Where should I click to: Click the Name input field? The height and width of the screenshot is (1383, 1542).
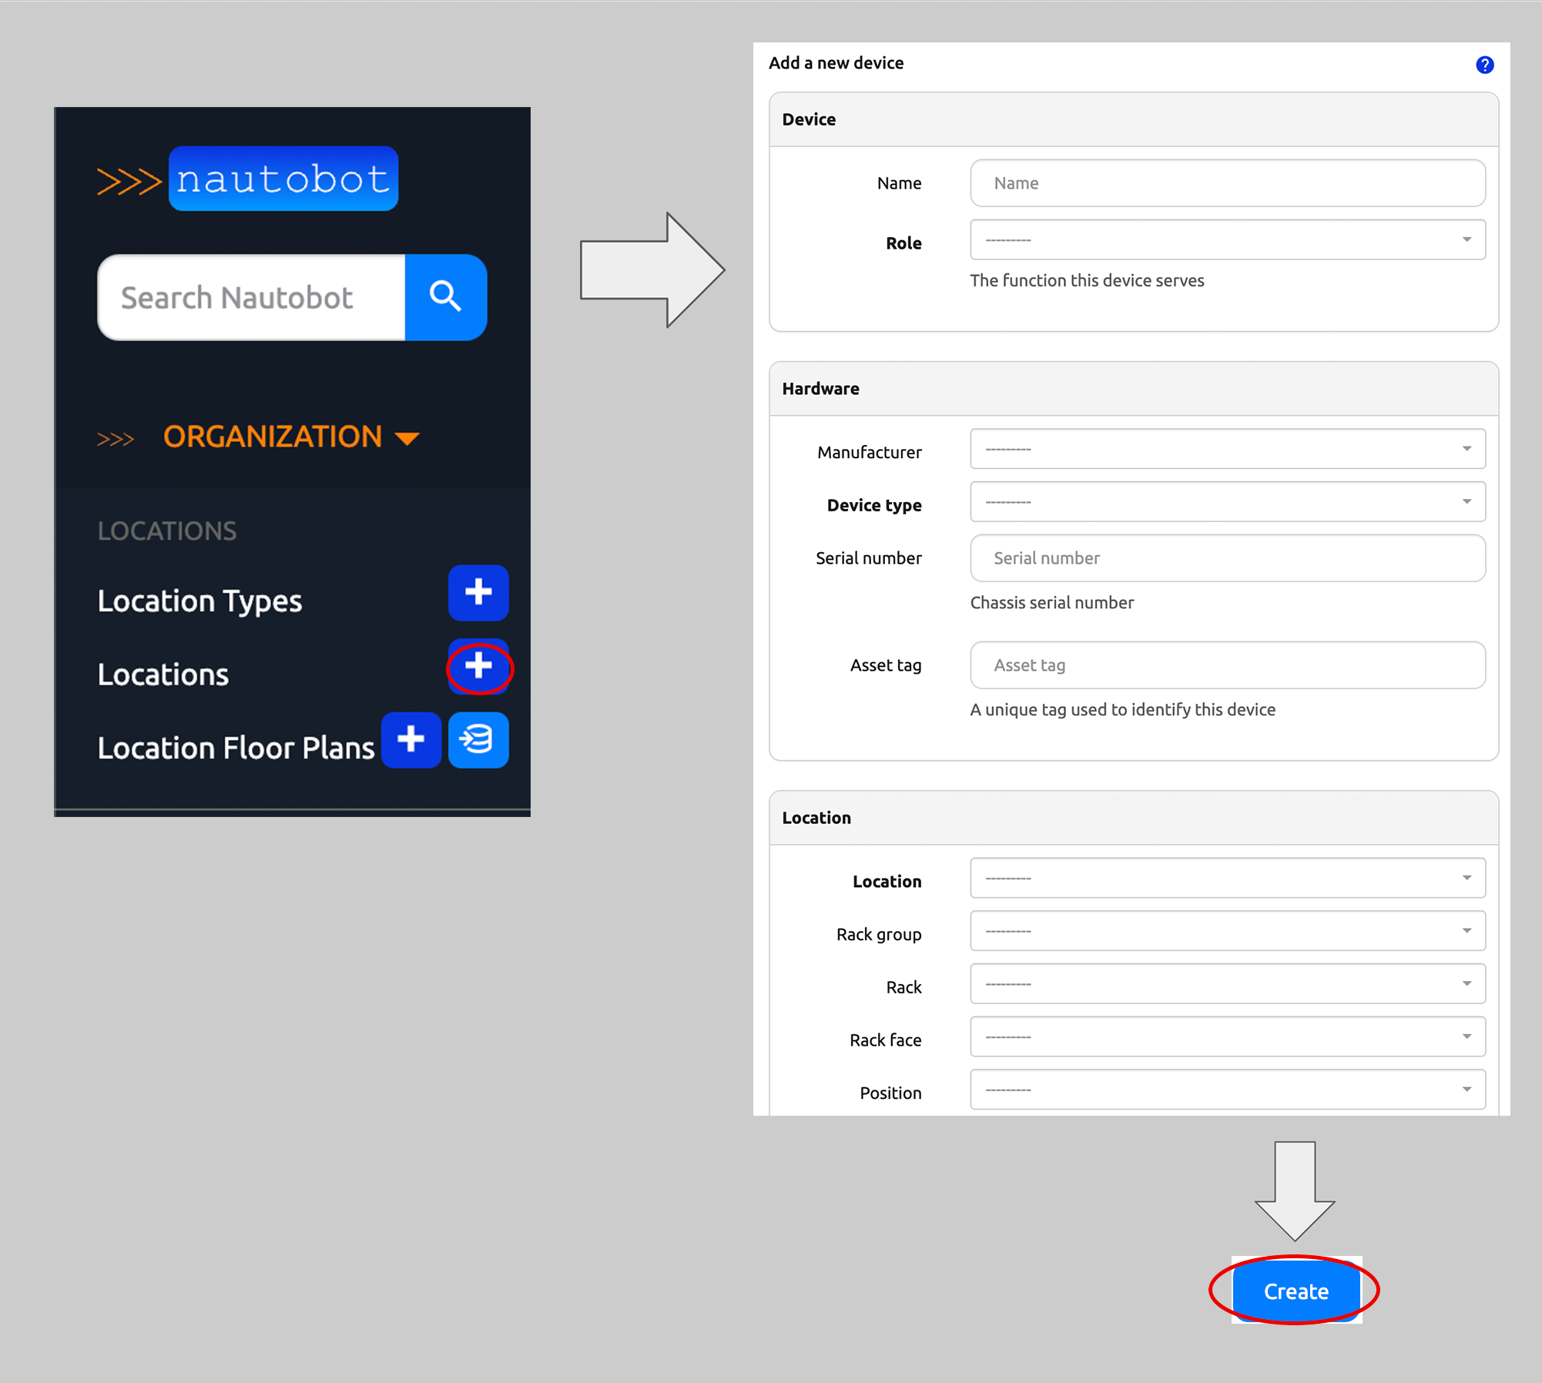tap(1227, 183)
